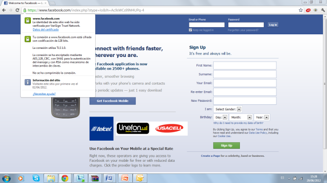Click the mobile phone image
Viewport: 327px width, 183px height.
[65, 107]
